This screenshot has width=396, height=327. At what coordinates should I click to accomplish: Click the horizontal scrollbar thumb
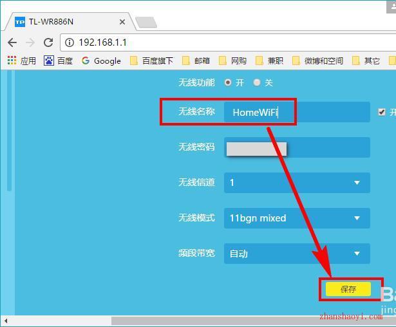point(254,321)
